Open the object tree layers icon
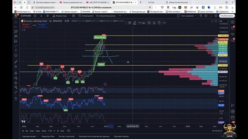 (x=232, y=34)
